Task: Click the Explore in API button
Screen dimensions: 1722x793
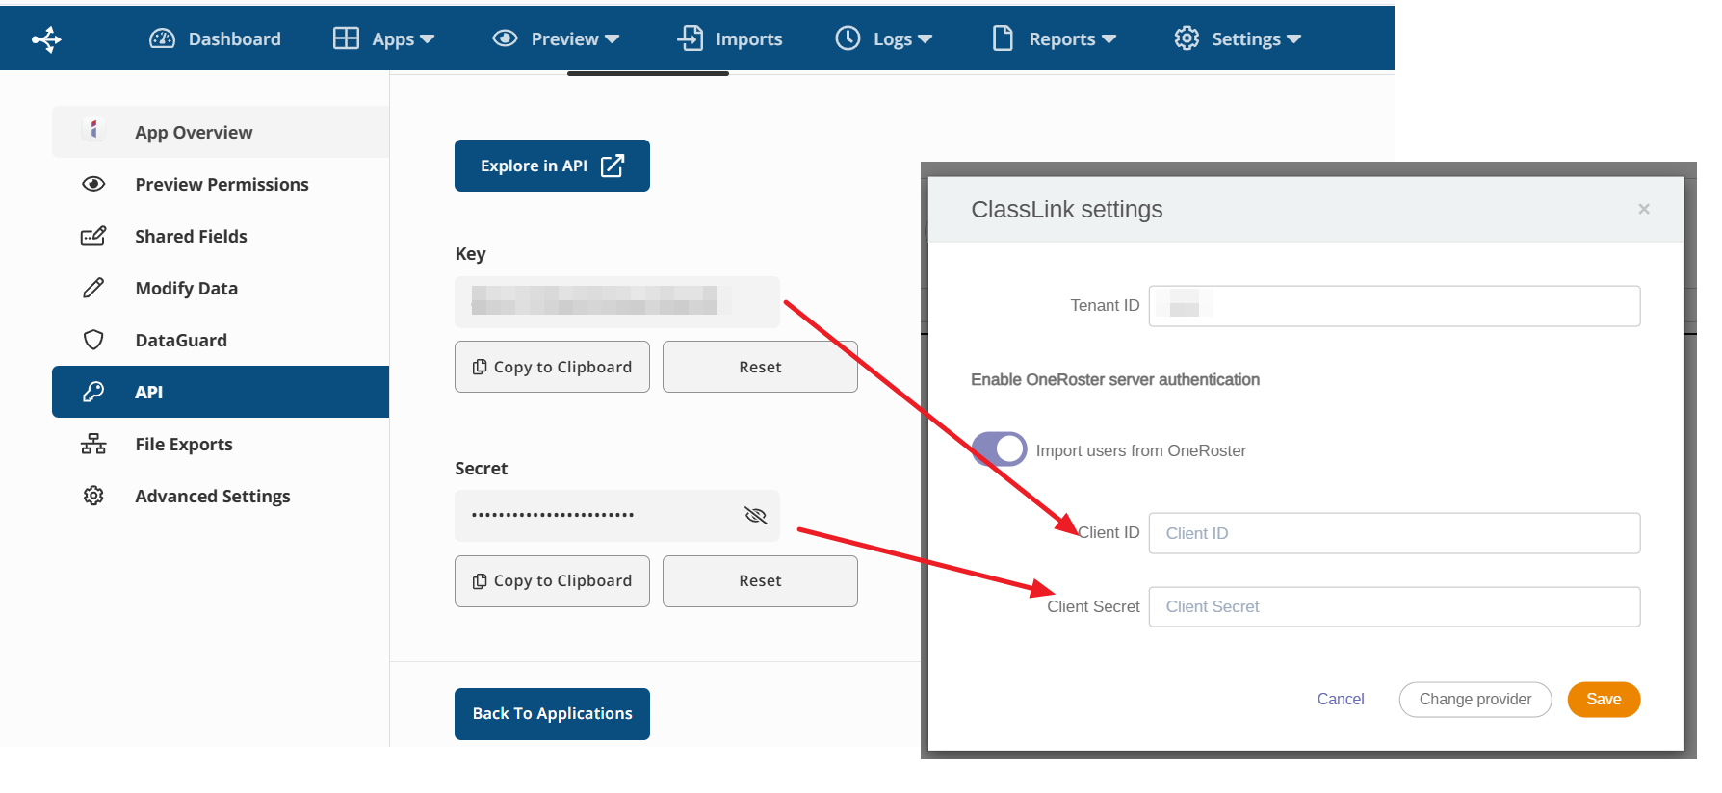Action: (552, 166)
